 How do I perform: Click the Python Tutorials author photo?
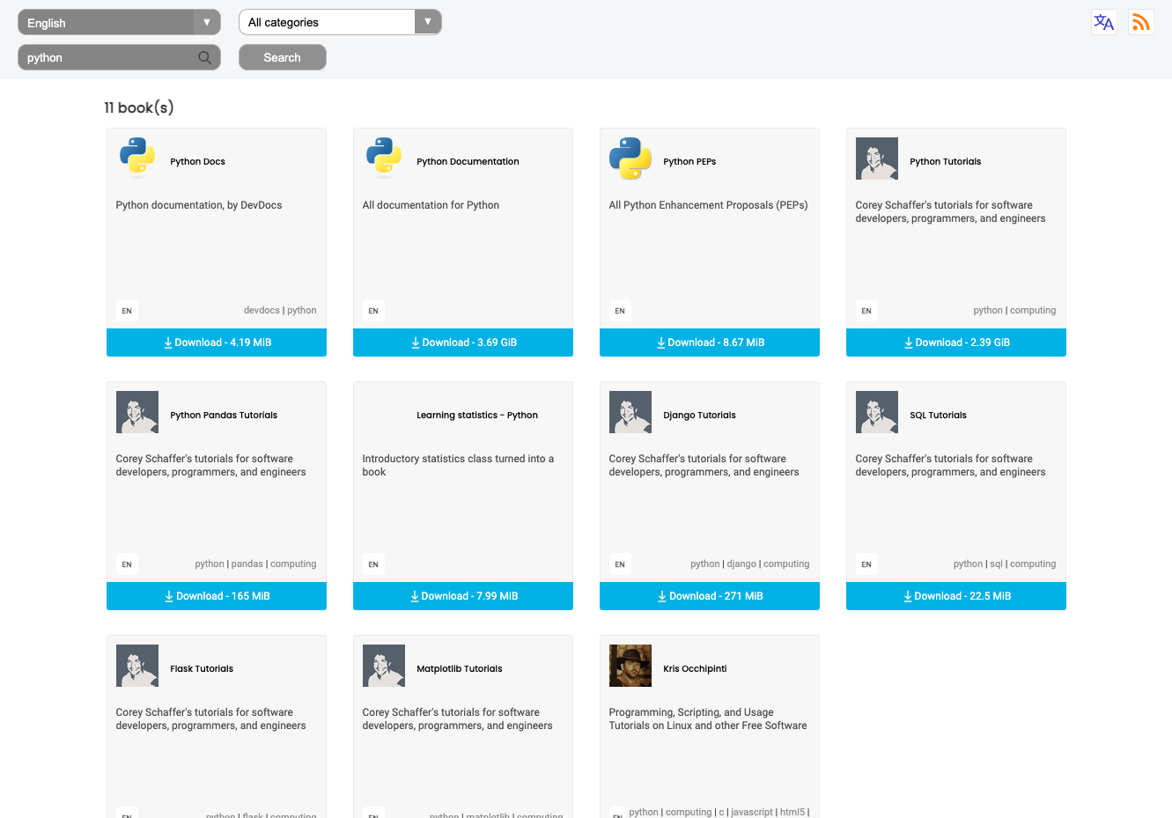[877, 158]
